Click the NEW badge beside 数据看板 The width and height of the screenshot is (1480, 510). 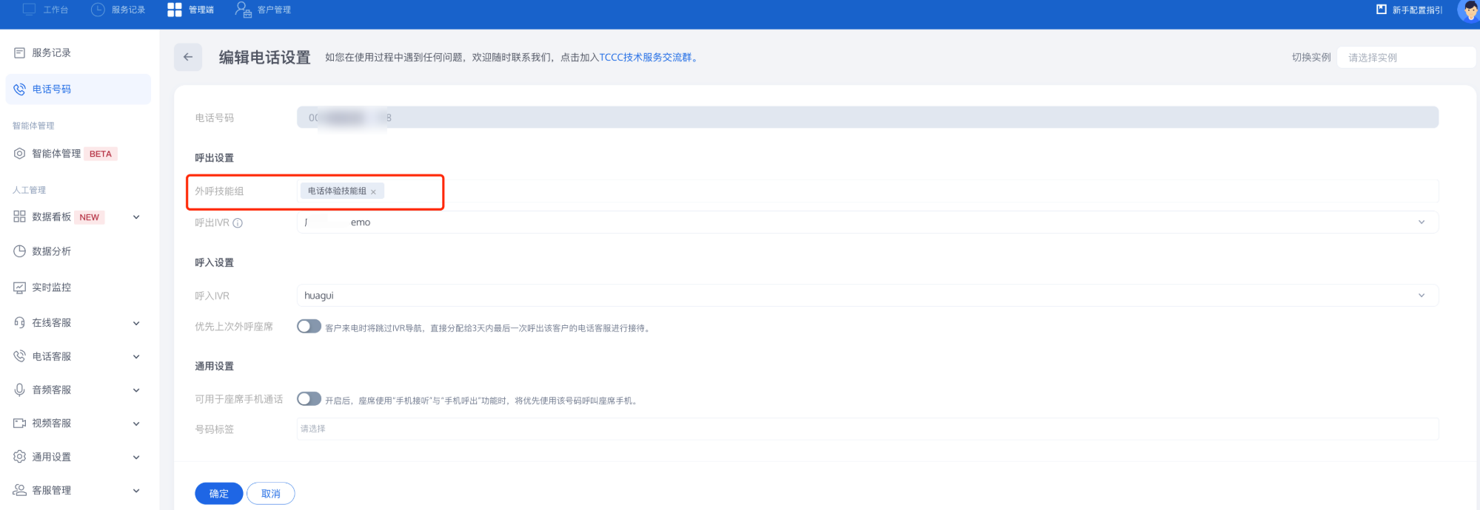[90, 217]
